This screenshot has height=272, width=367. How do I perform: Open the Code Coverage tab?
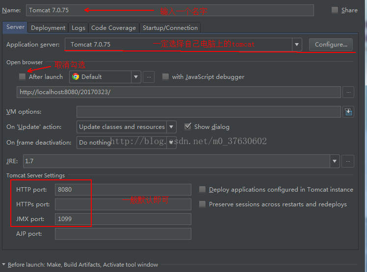tap(113, 28)
